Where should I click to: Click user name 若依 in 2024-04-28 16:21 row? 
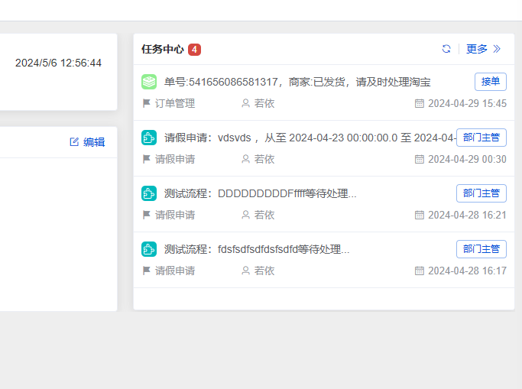tap(264, 216)
